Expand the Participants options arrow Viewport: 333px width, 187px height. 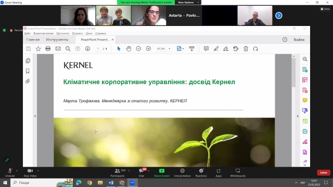tap(129, 171)
